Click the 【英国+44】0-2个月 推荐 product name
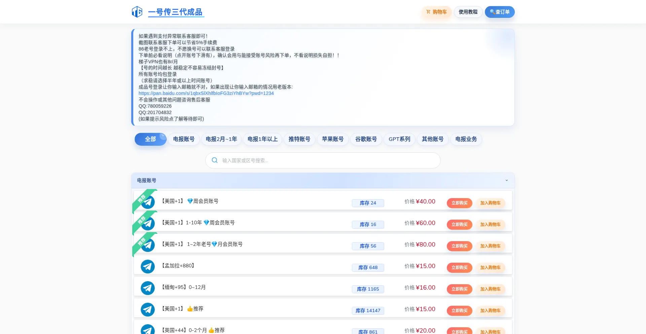 point(192,330)
